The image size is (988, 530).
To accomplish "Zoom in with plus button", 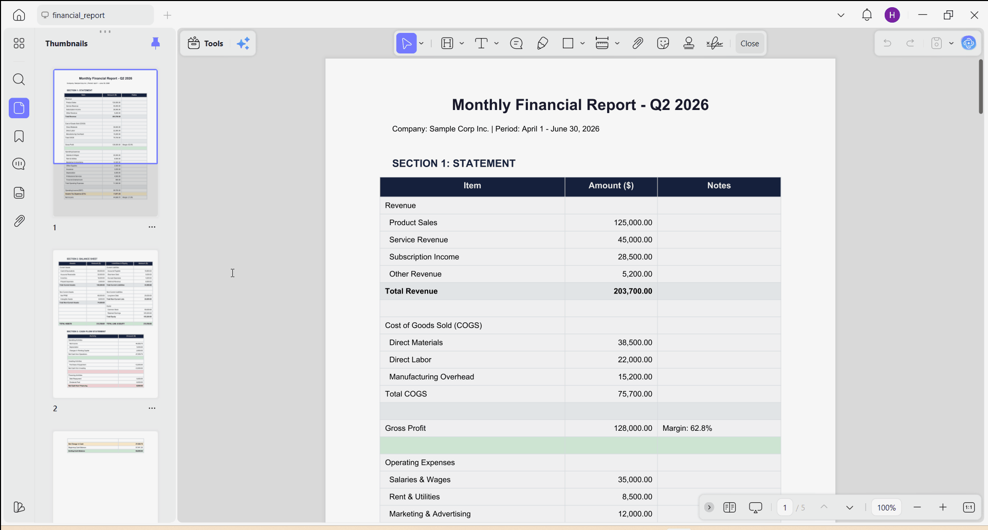I will (943, 507).
